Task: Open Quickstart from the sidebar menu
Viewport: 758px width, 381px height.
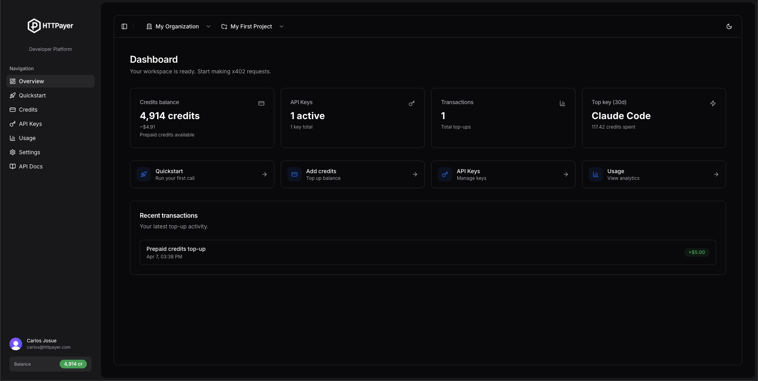Action: pyautogui.click(x=32, y=95)
